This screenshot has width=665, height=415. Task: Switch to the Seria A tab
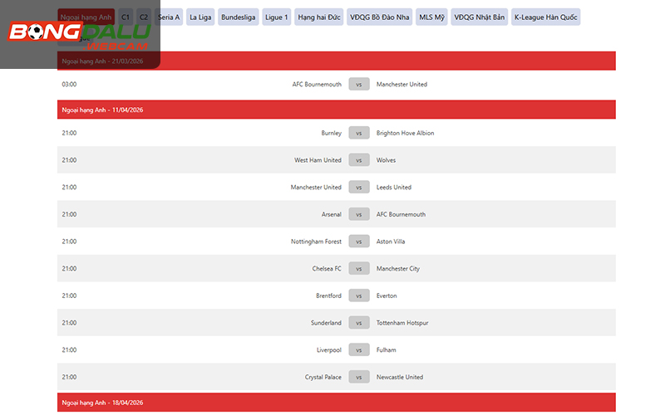click(169, 17)
